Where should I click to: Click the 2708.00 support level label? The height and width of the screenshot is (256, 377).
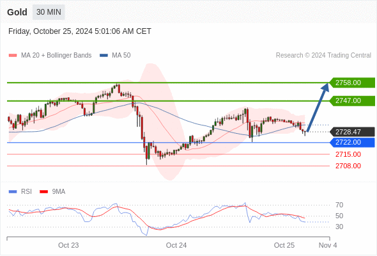tap(348, 166)
